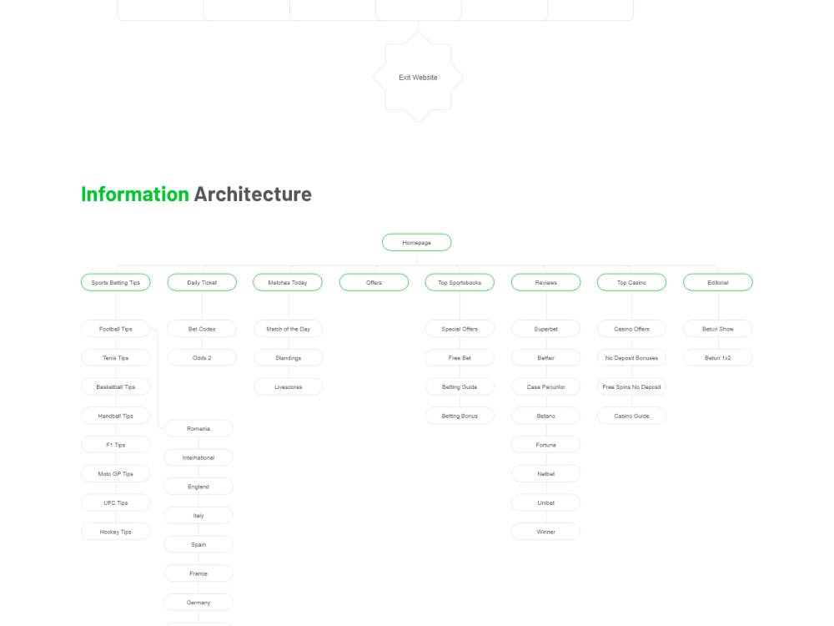Screen dimensions: 834x626
Task: Open the Football Tips node
Action: [115, 328]
